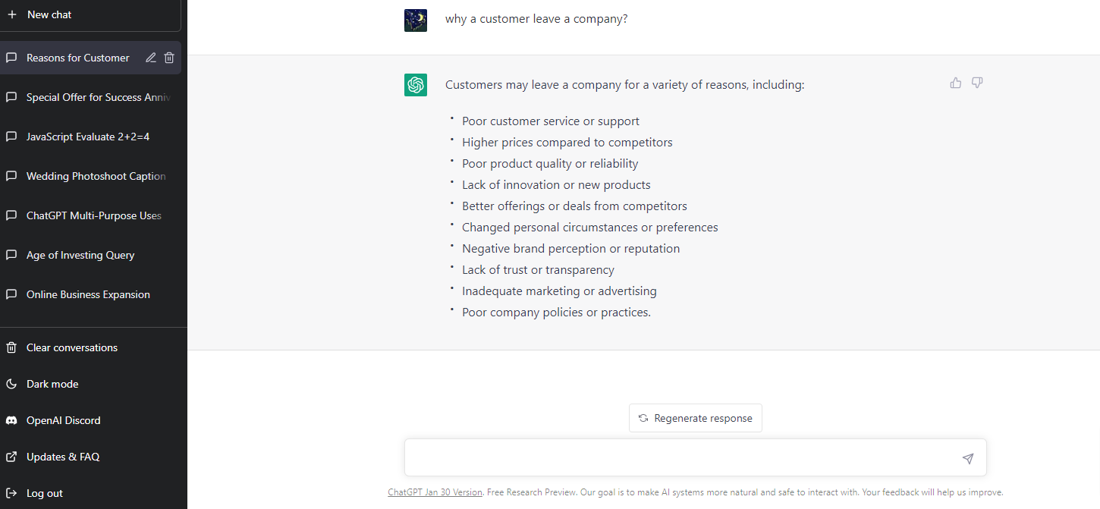Viewport: 1100px width, 509px height.
Task: Open the ChatGPT Multi-Purpose Uses chat
Action: (93, 215)
